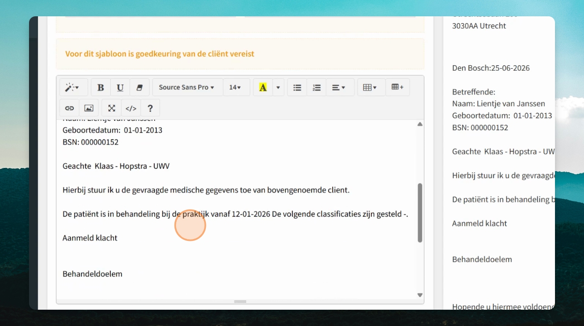Viewport: 584px width, 326px height.
Task: Open the table insert dropdown
Action: (371, 87)
